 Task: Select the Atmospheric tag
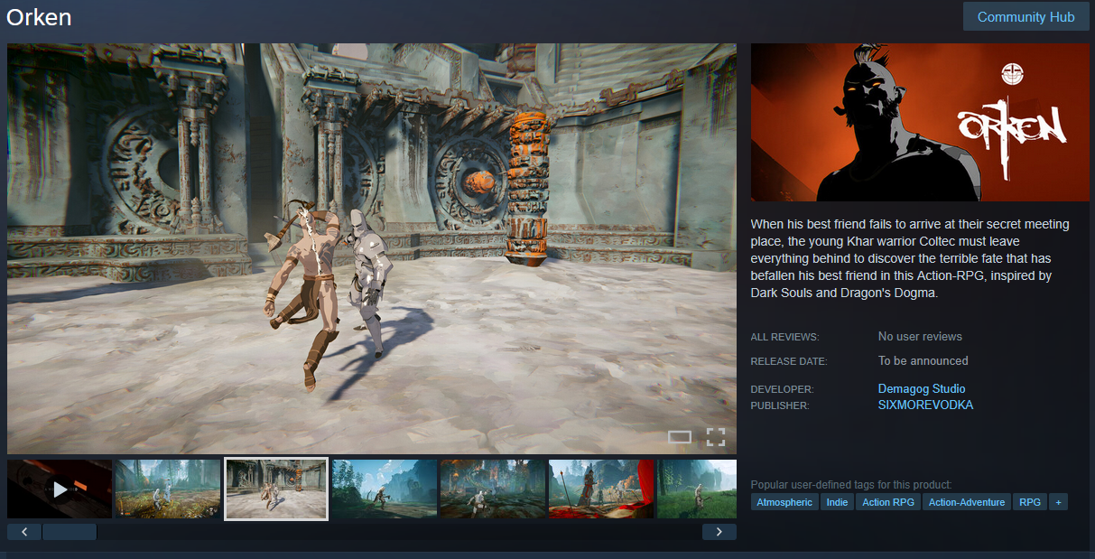(784, 502)
